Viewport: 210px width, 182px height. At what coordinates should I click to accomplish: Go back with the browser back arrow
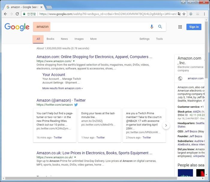(5, 14)
